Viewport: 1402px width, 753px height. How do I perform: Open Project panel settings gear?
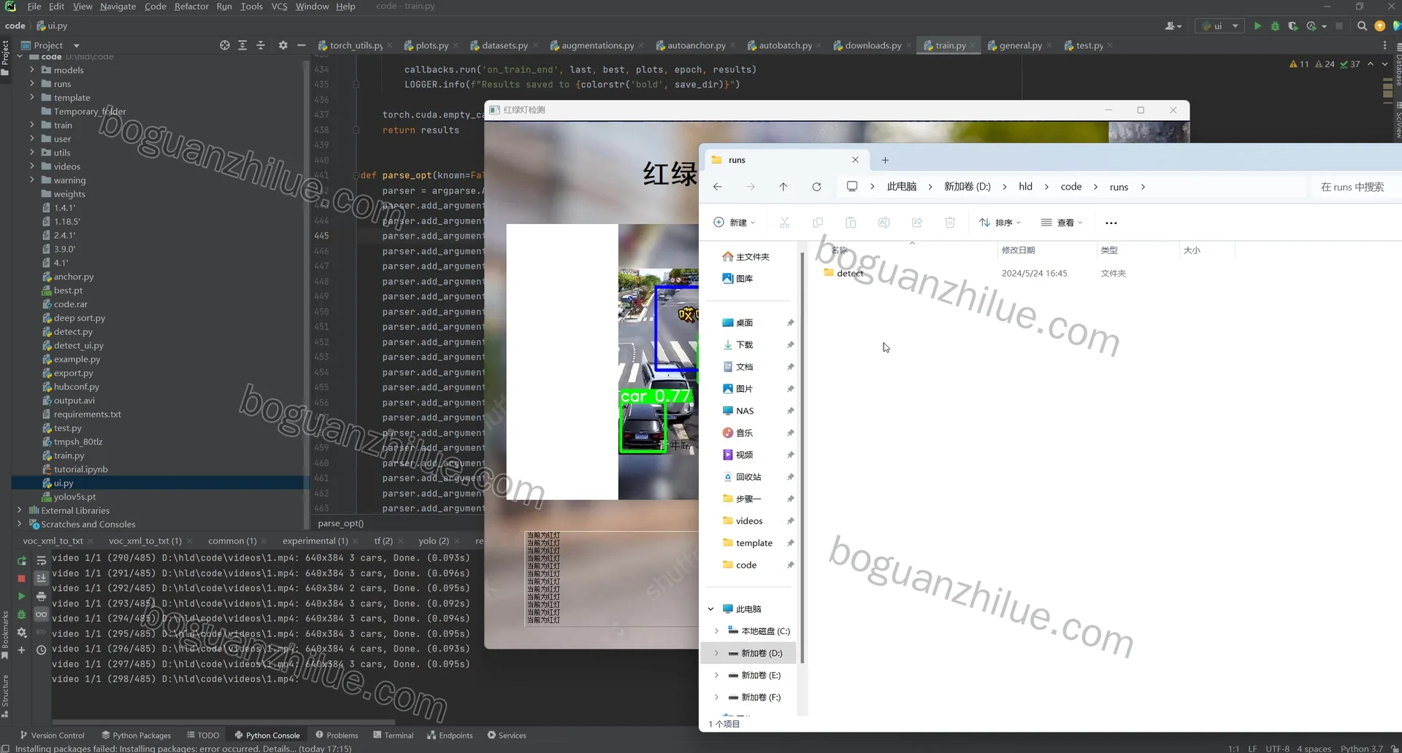(283, 45)
